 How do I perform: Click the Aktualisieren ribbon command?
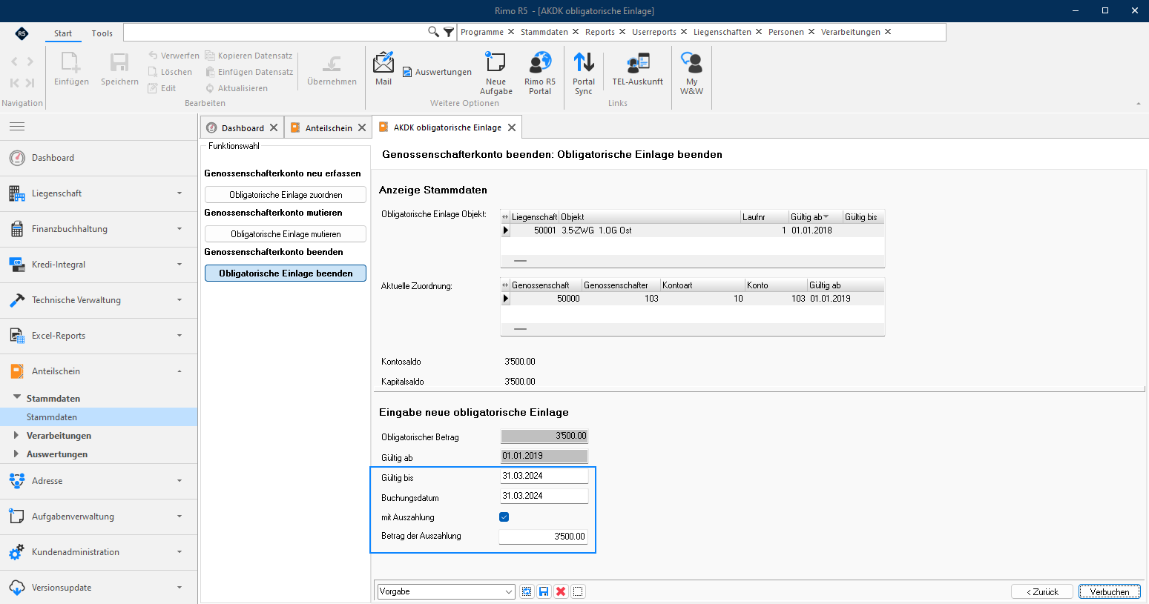point(237,88)
